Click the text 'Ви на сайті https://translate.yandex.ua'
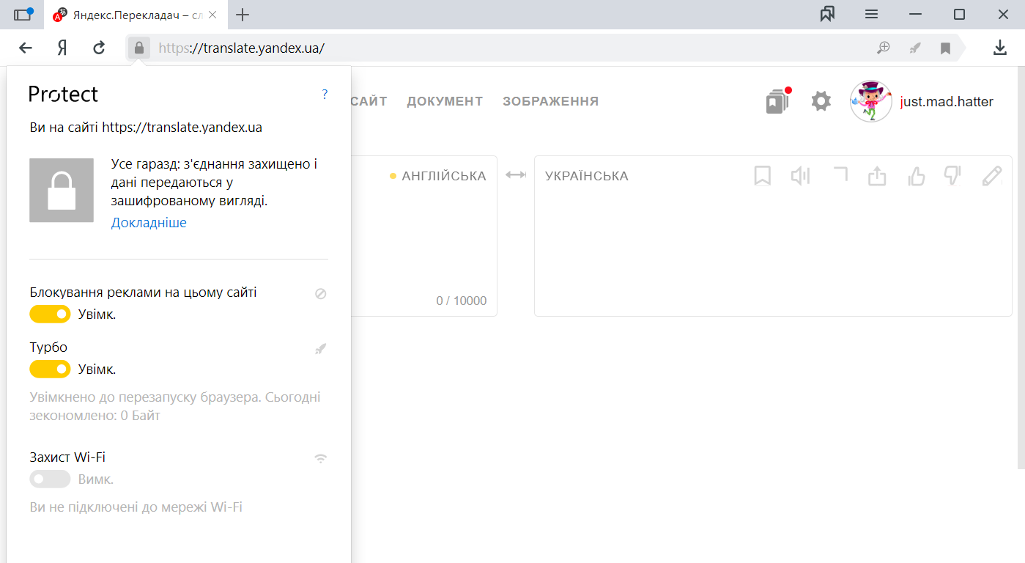This screenshot has height=563, width=1025. [146, 127]
